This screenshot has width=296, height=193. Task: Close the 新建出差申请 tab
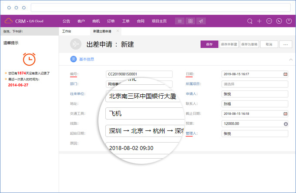click(x=118, y=31)
